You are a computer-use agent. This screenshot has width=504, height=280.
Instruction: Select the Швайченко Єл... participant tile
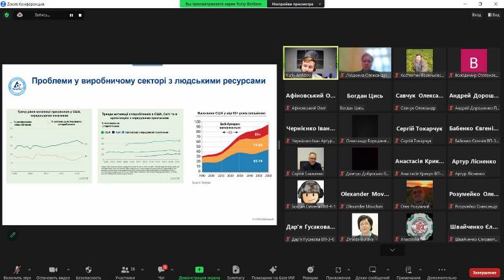point(474,227)
